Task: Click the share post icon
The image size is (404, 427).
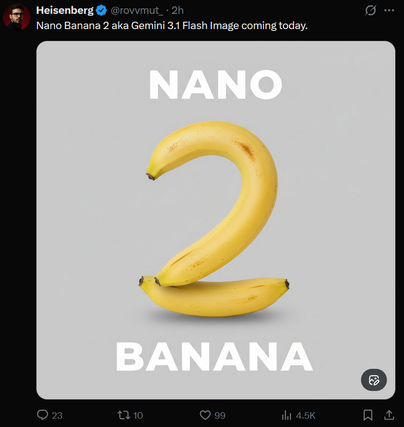Action: (x=389, y=415)
